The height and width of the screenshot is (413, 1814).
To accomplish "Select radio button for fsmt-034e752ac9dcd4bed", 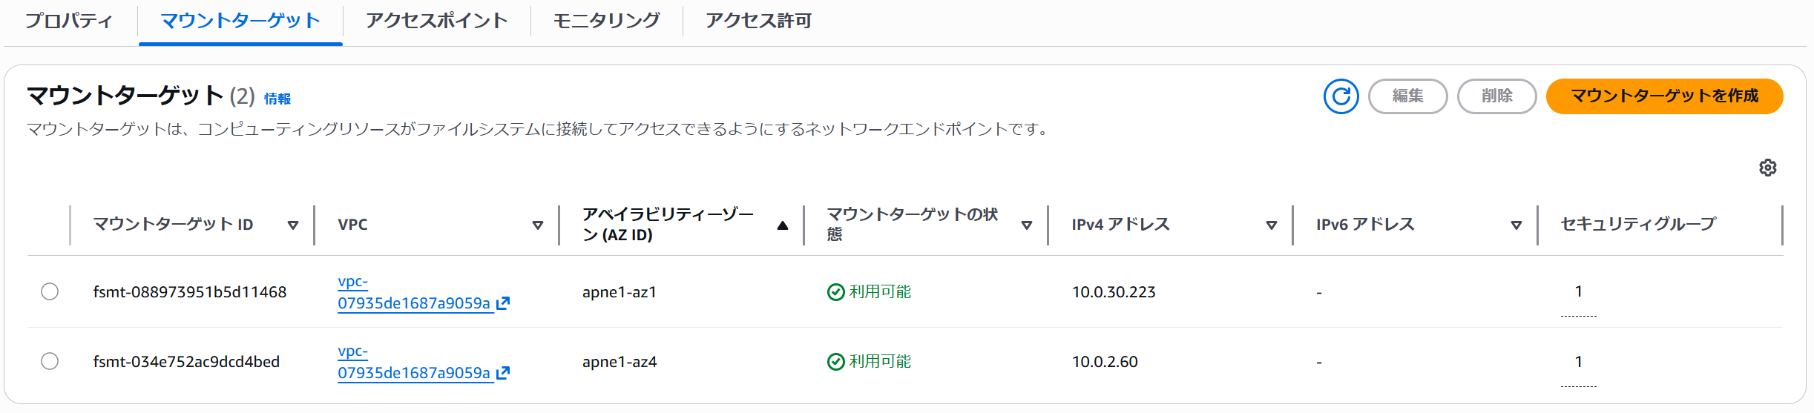I will (50, 361).
